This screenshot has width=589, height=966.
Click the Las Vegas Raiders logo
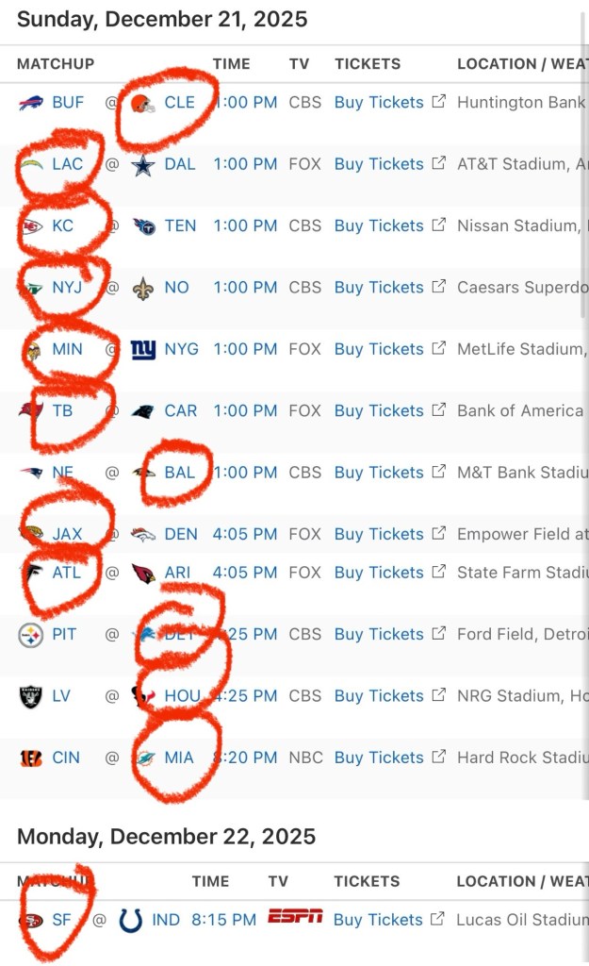(x=30, y=697)
